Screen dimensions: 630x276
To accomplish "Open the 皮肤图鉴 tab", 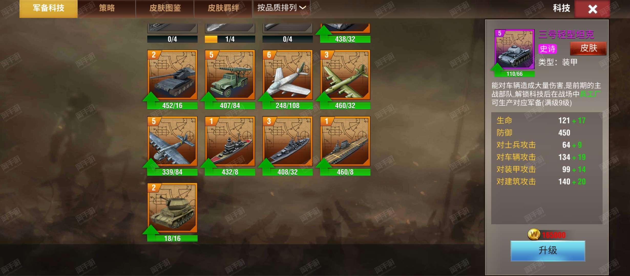I will [165, 8].
